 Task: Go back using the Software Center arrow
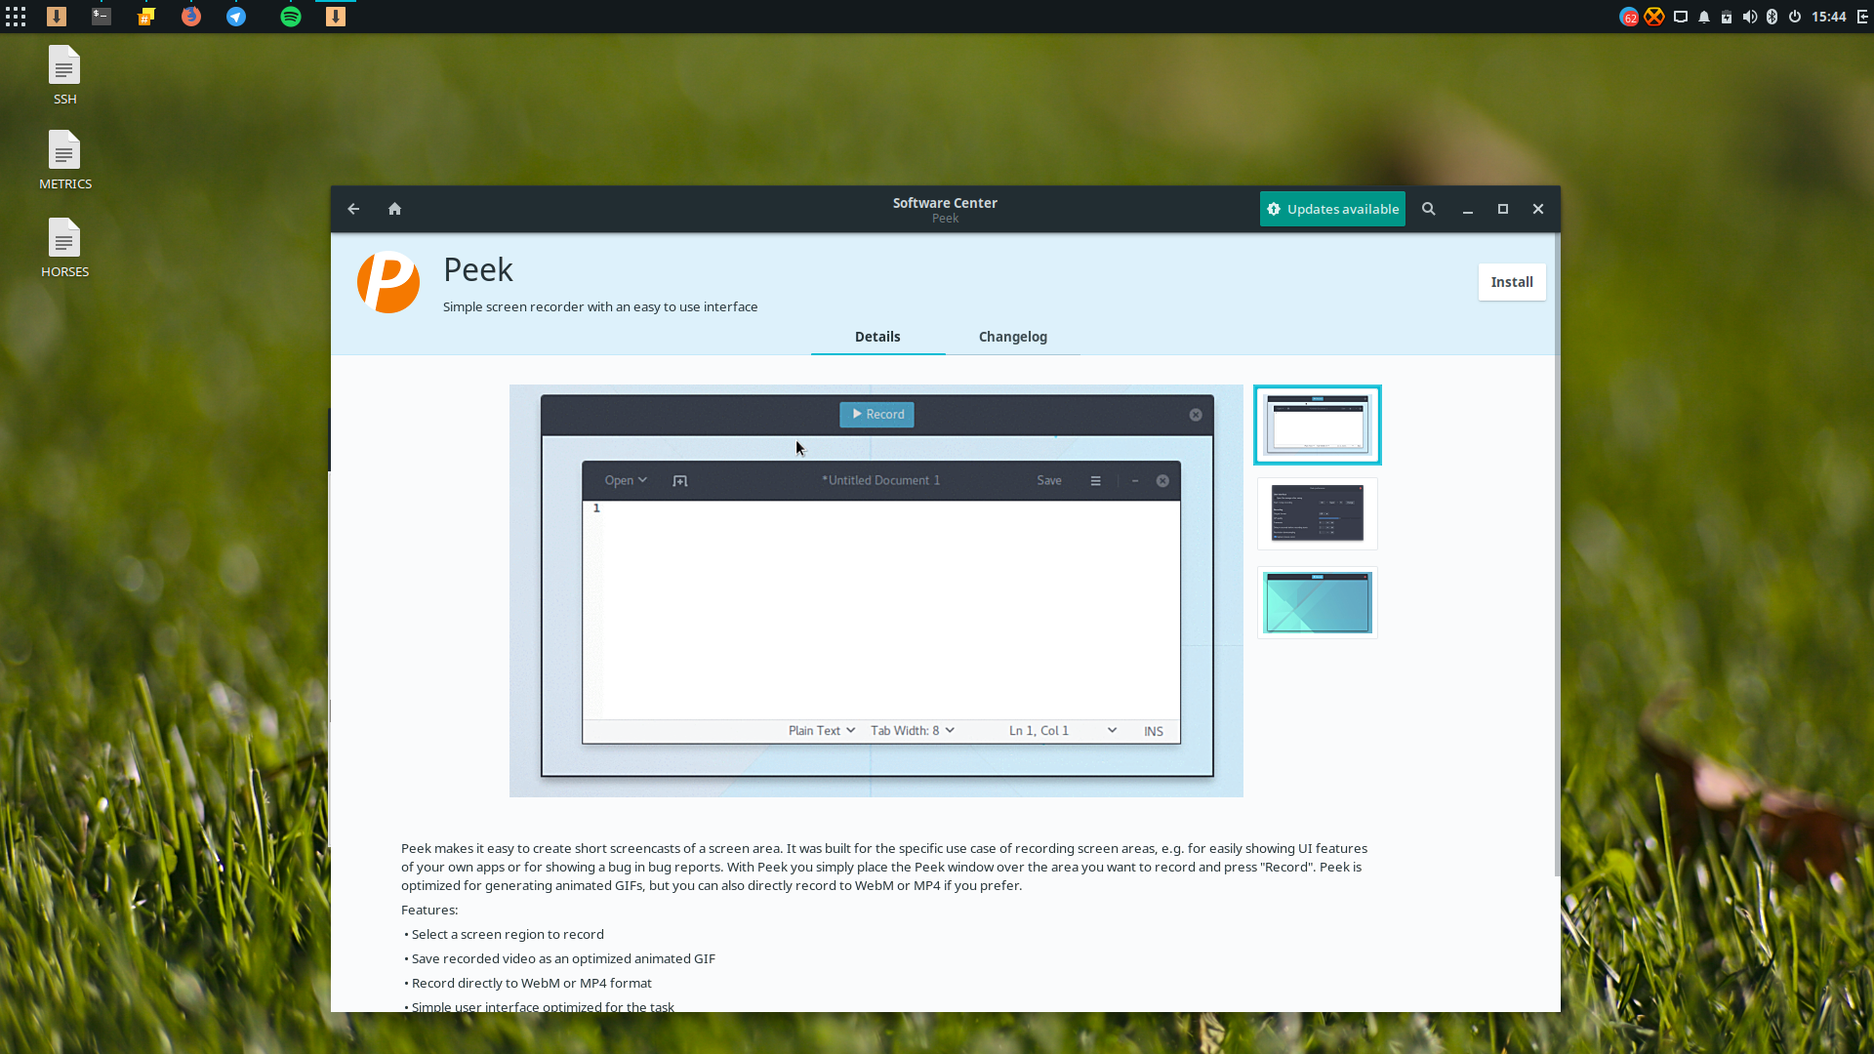353,209
